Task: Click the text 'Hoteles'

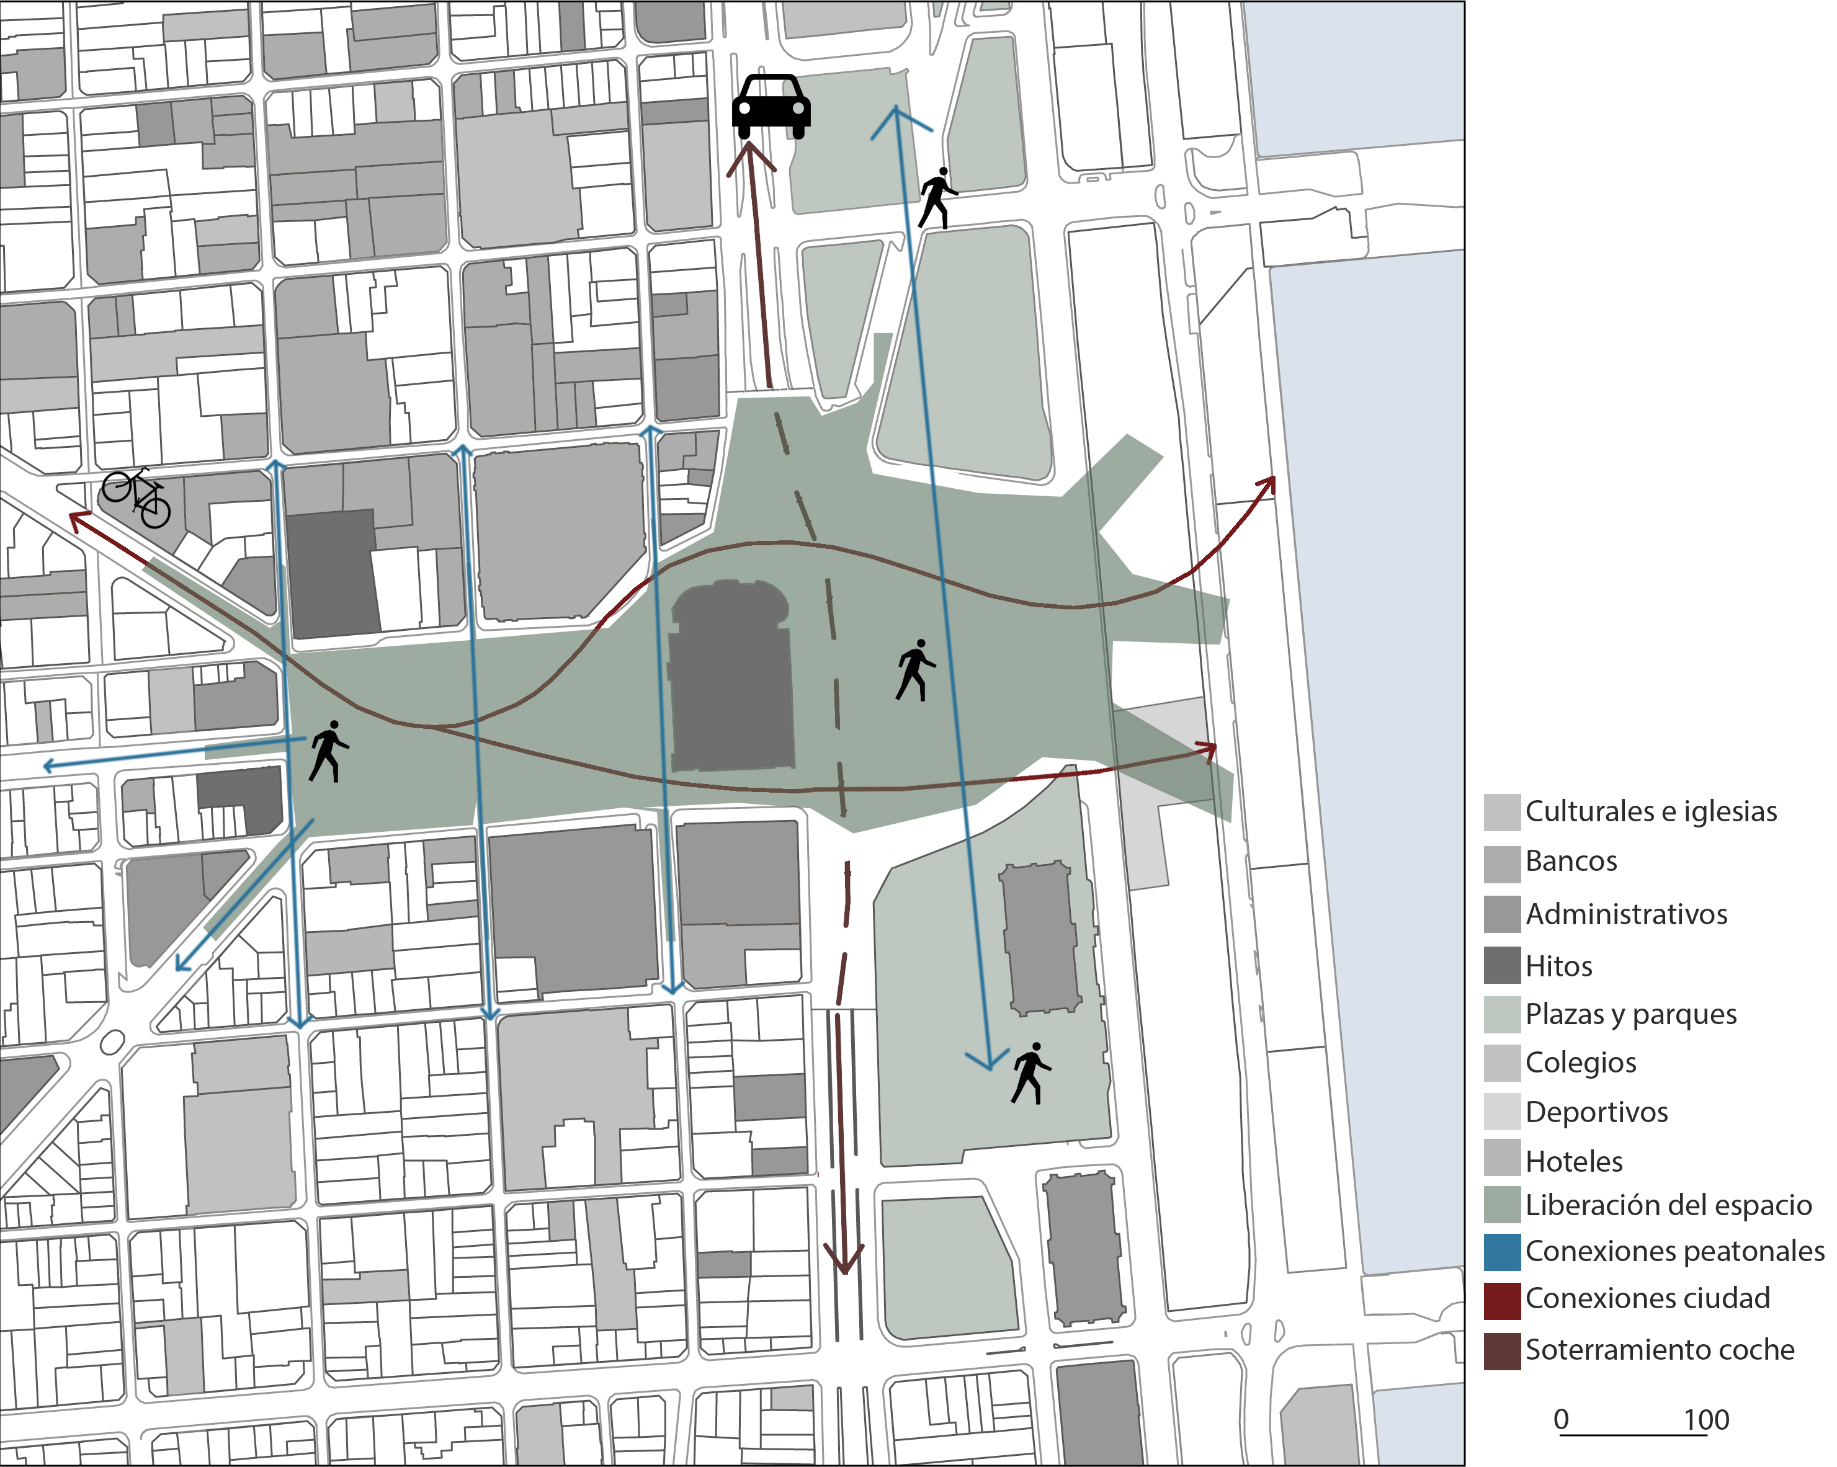Action: point(1574,1161)
